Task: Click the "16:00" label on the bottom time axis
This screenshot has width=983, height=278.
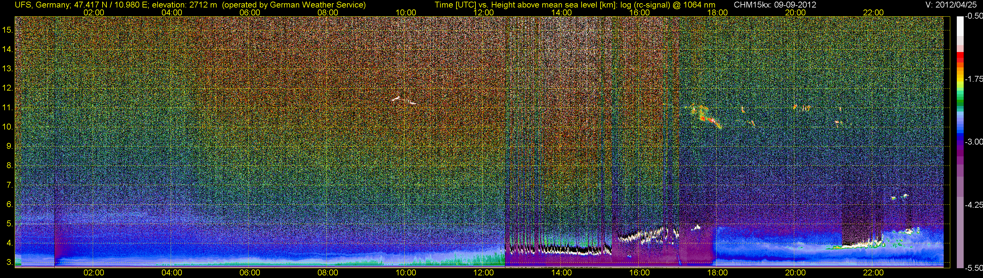Action: [640, 273]
